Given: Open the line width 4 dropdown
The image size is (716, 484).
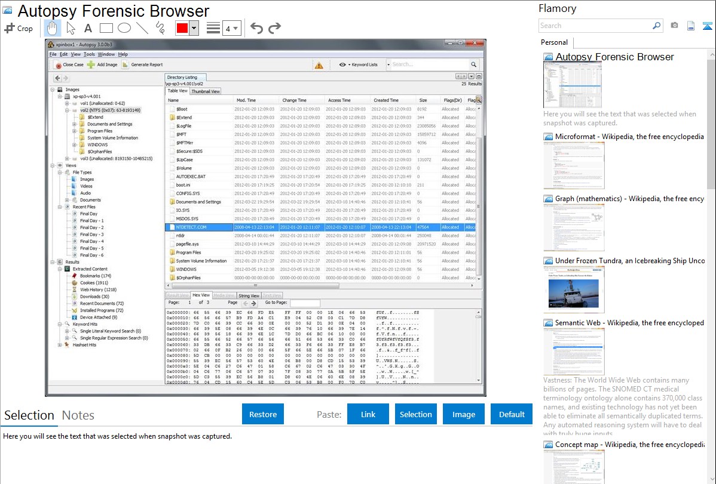Looking at the screenshot, I should tap(231, 29).
